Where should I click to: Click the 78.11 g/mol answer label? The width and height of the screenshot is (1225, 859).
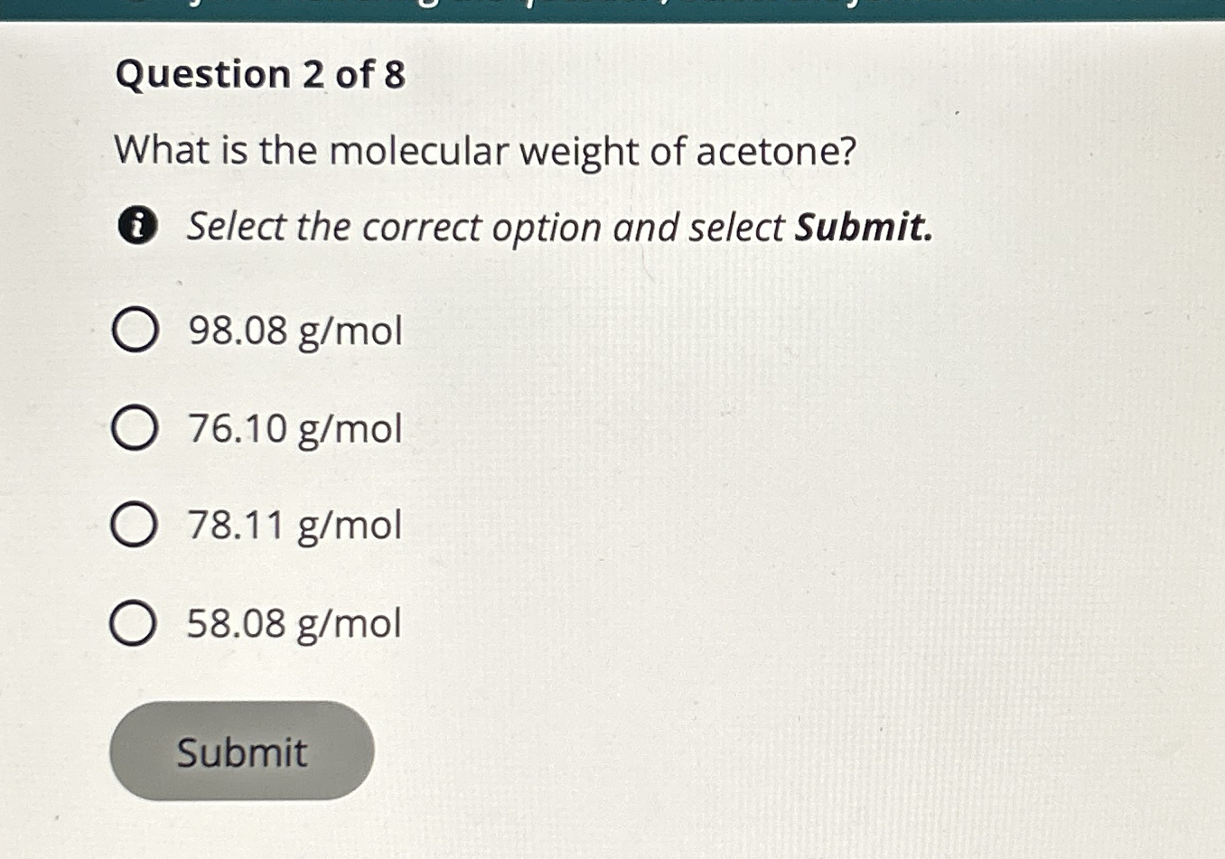(x=292, y=526)
